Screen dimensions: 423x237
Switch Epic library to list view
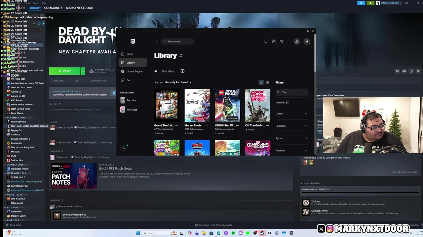click(268, 82)
